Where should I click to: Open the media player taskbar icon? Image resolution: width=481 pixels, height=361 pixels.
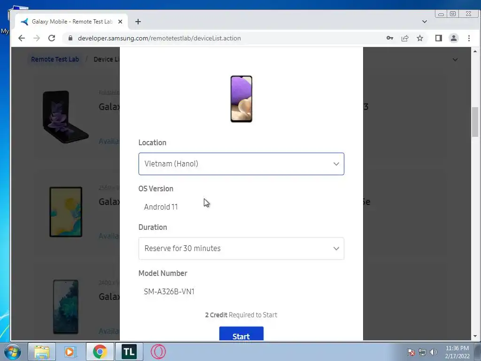click(x=70, y=352)
